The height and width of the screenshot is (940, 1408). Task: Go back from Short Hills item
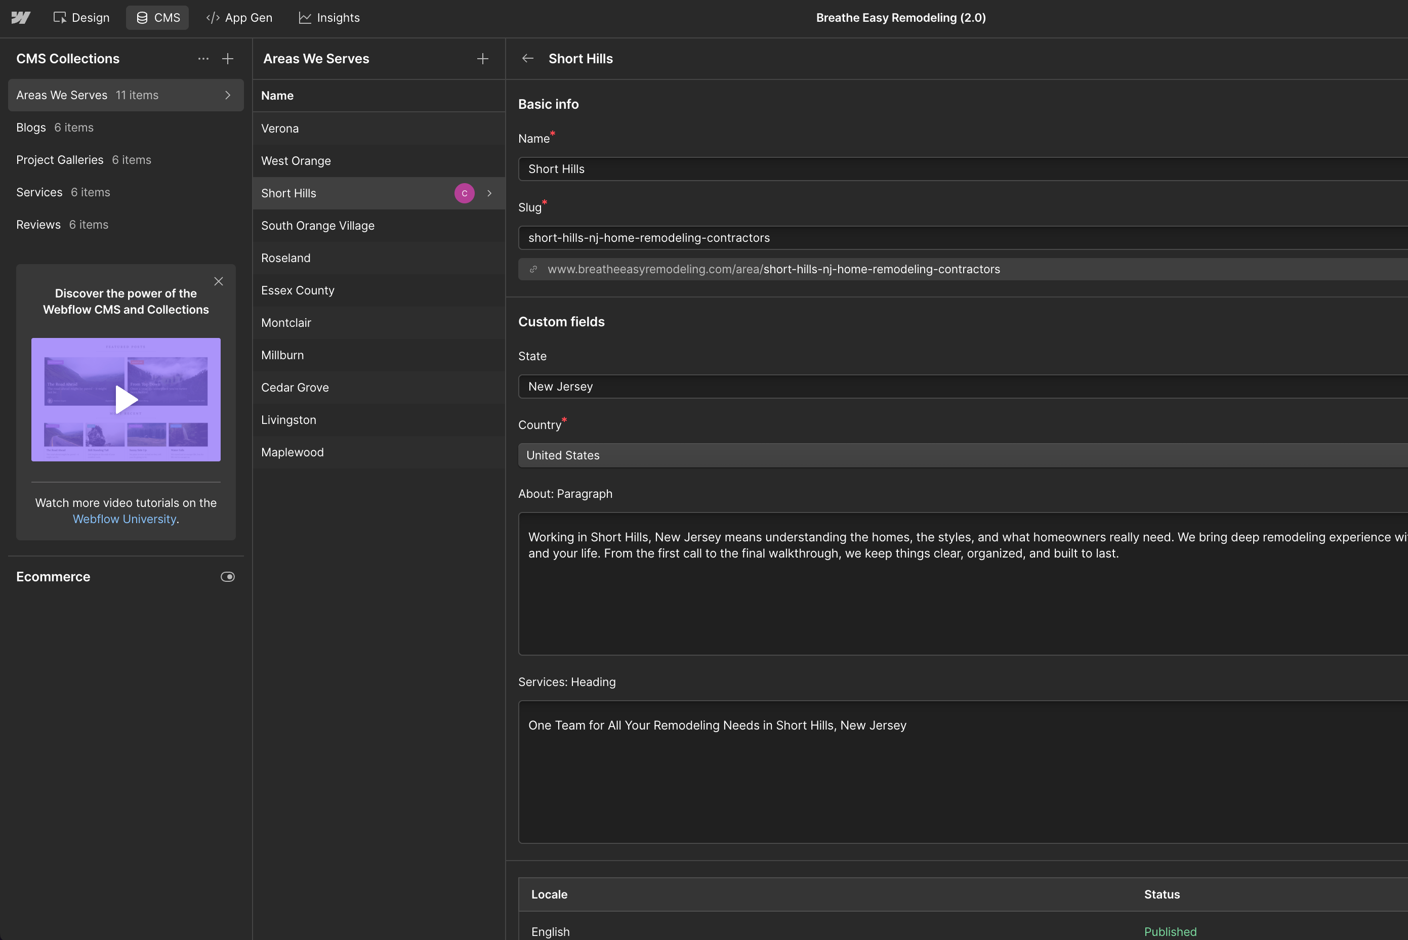527,59
